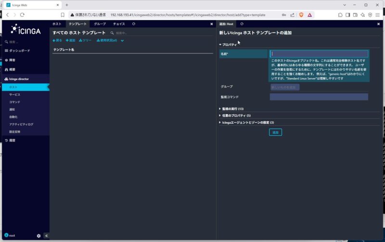Select アクティビティログ under Icinga director
385x242 pixels.
pos(21,124)
